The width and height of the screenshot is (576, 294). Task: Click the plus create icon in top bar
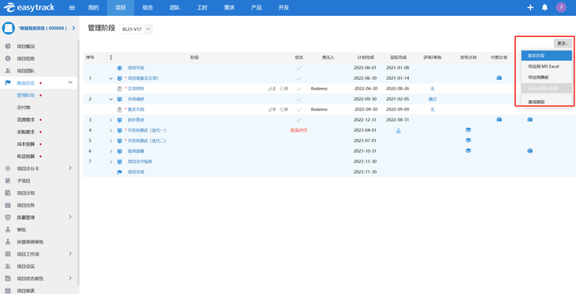[530, 8]
